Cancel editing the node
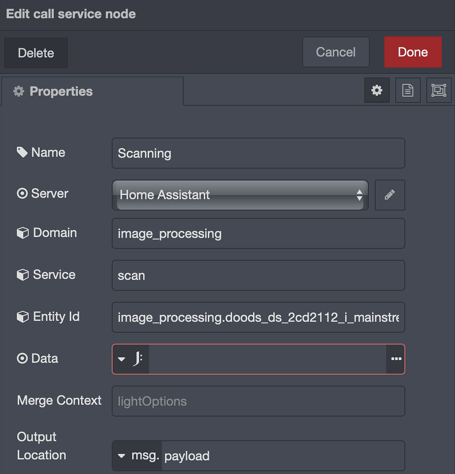Viewport: 455px width, 474px height. 336,52
